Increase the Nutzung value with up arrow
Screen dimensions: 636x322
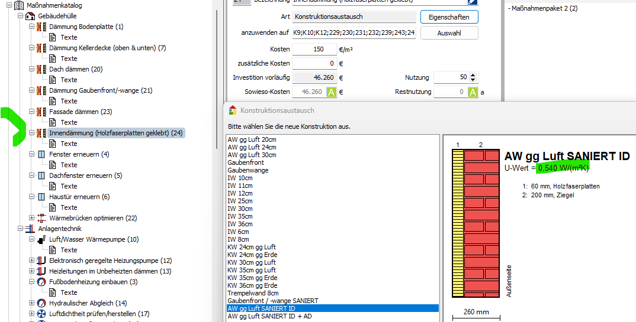[473, 74]
